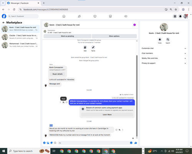Open the emoji picker in message box
The height and width of the screenshot is (154, 192).
click(131, 143)
